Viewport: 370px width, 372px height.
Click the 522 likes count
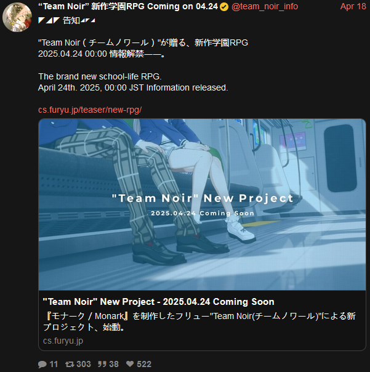point(144,364)
